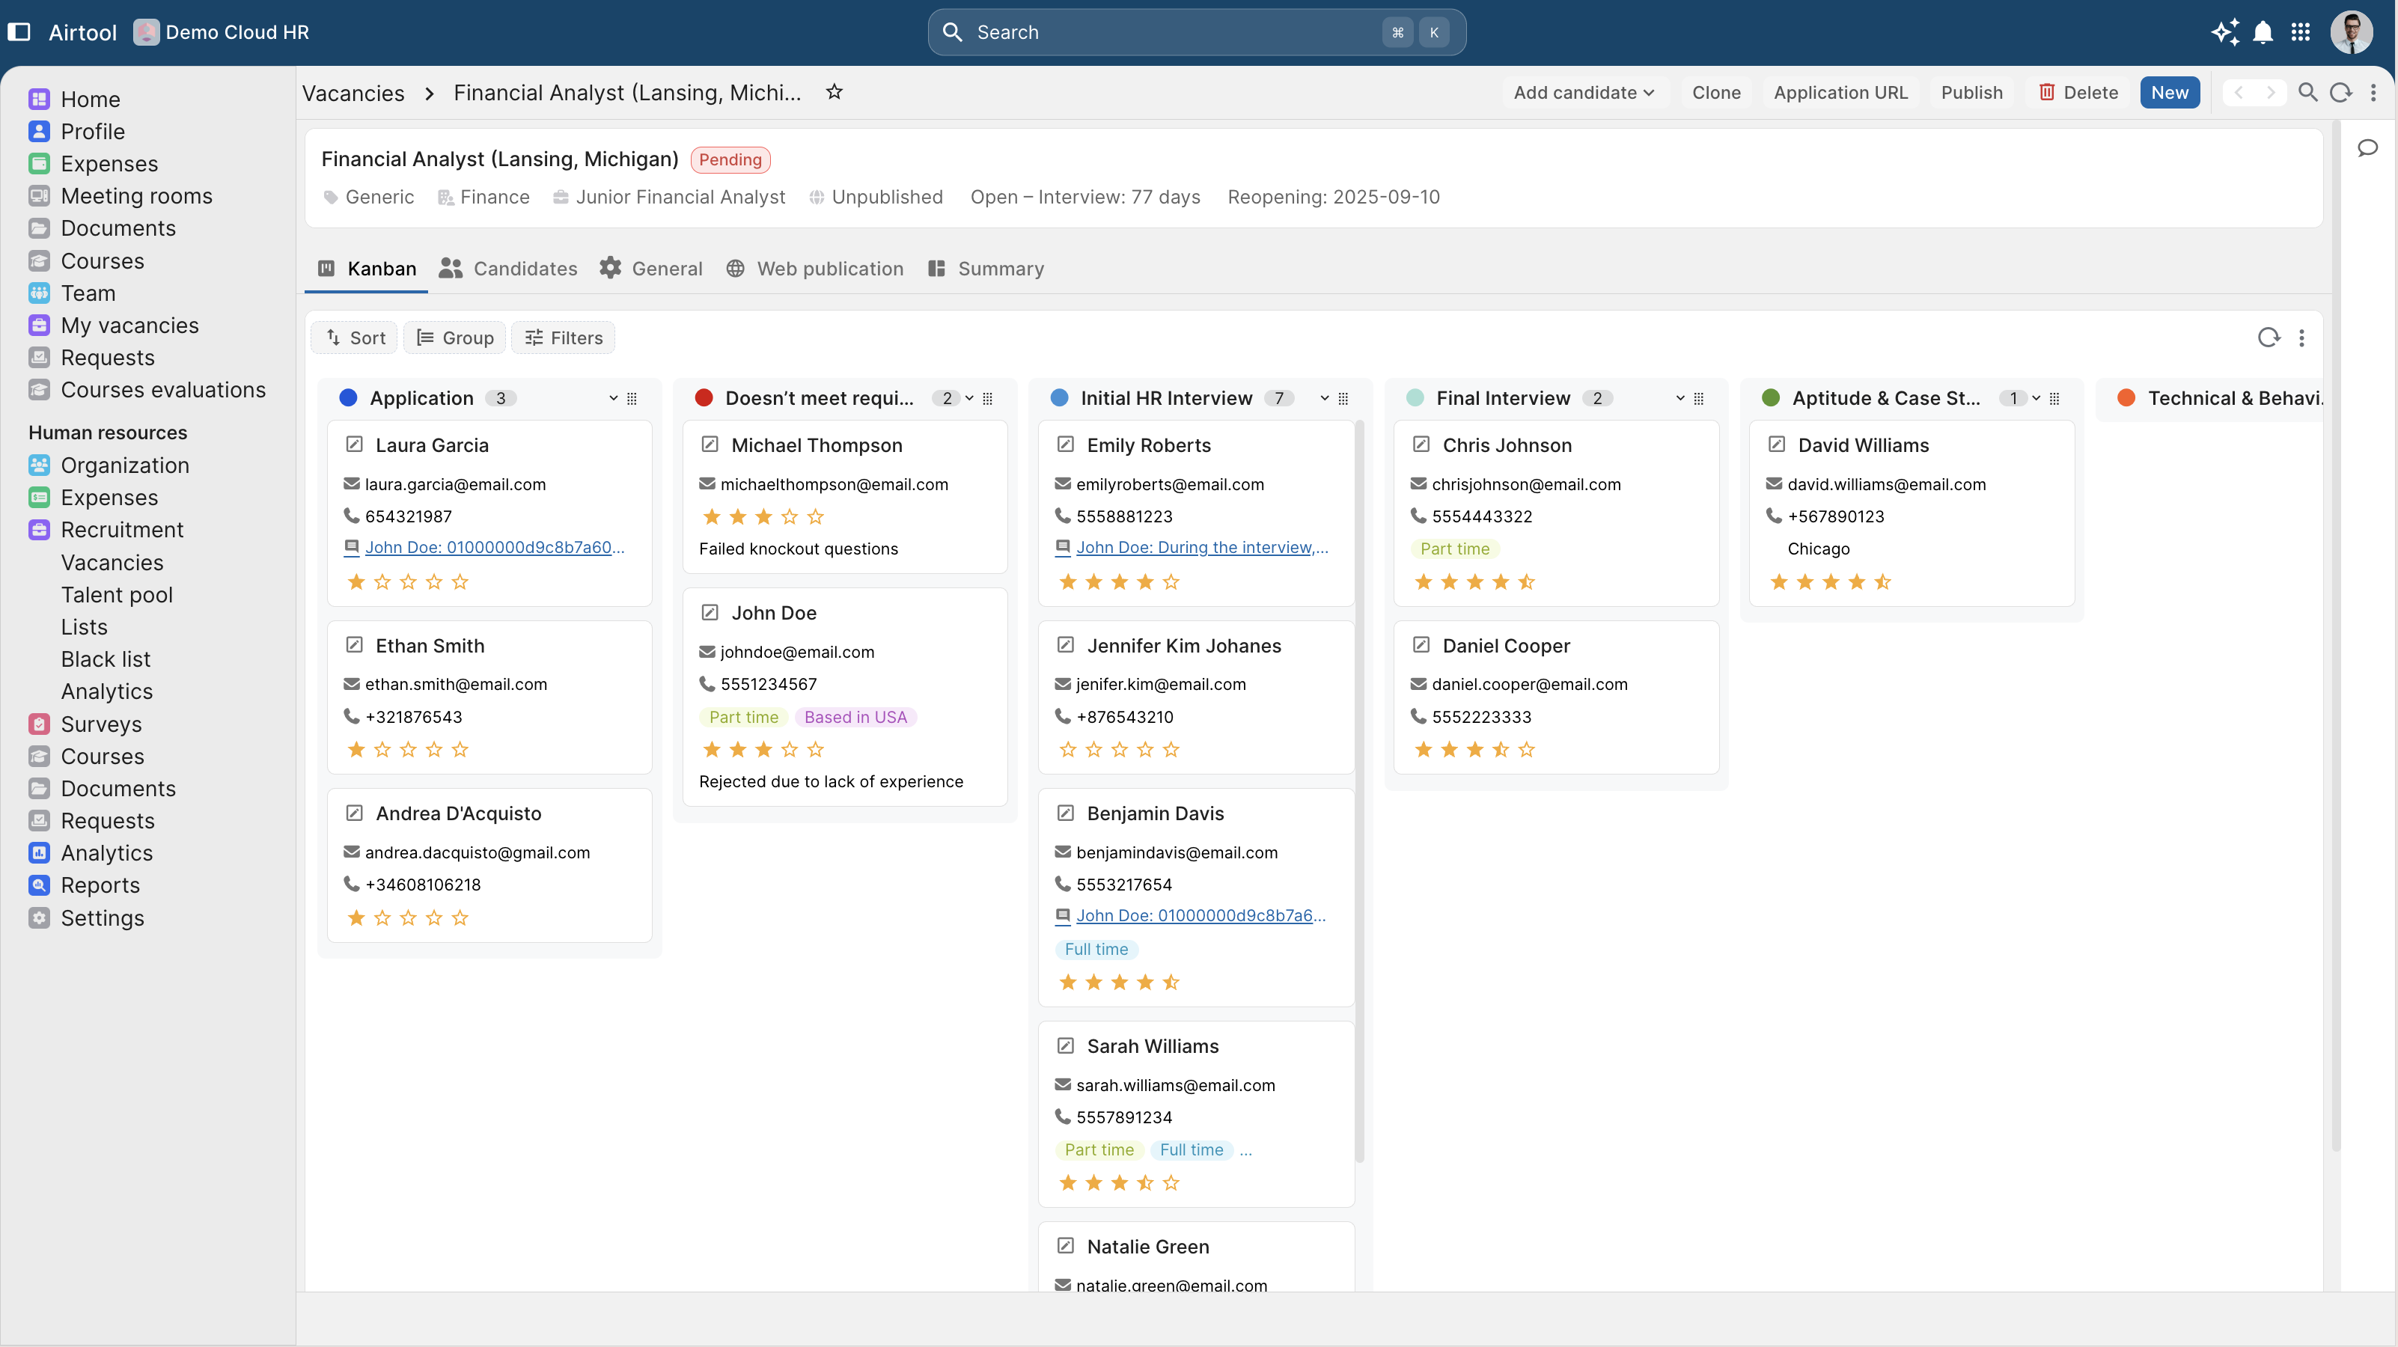Open Black list in the sidebar
This screenshot has width=2398, height=1347.
[106, 659]
